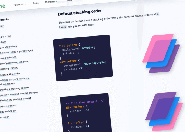The width and height of the screenshot is (185, 132).
Task: Click the hotpink z-index code block
Action: 83,58
